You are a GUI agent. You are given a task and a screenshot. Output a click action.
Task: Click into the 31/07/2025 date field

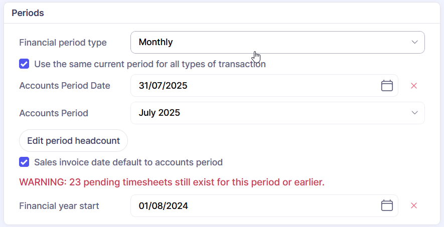point(163,86)
